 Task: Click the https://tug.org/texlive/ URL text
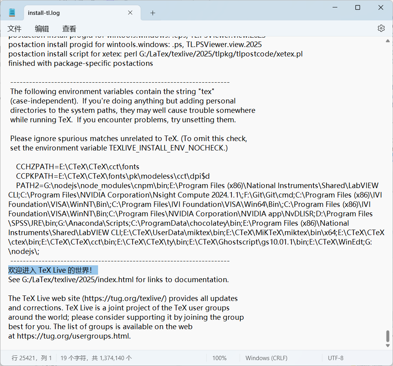point(125,299)
